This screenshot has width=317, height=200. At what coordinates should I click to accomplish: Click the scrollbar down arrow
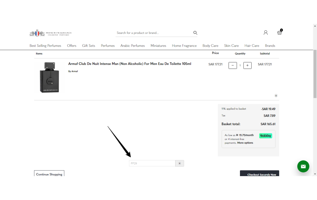click(315, 174)
